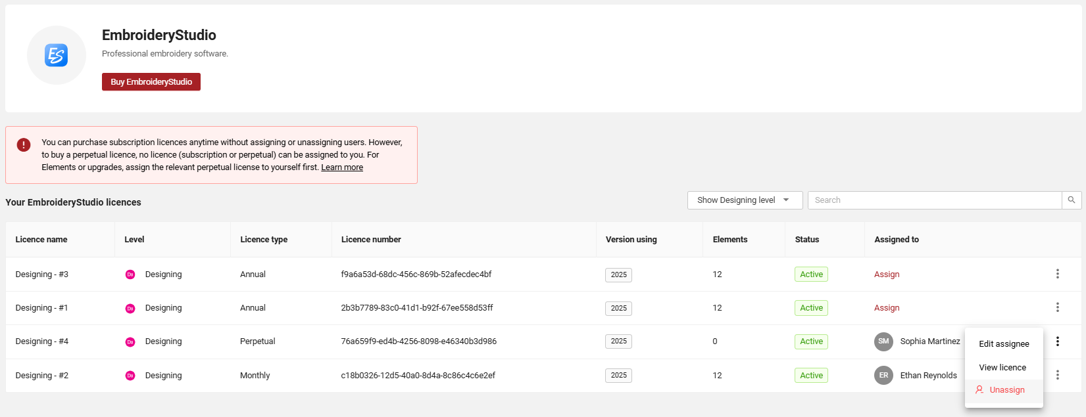Click Assign for Designing - #3
The width and height of the screenshot is (1086, 417).
[x=887, y=274]
